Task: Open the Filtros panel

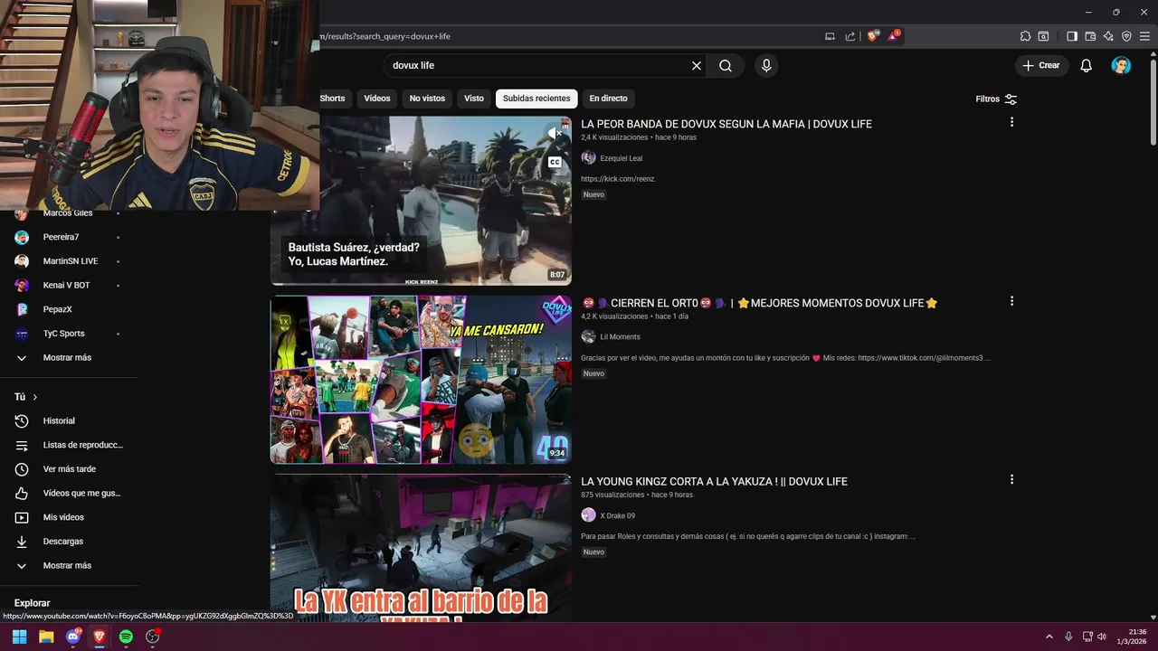Action: 996,99
